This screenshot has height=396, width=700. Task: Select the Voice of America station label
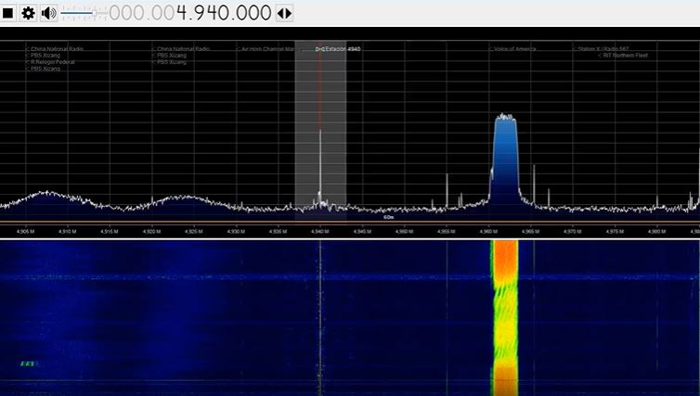(x=513, y=49)
